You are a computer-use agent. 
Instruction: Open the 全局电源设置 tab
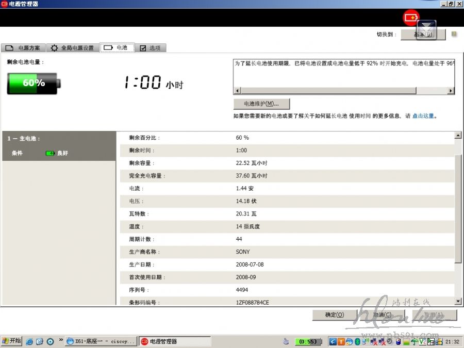click(x=73, y=48)
